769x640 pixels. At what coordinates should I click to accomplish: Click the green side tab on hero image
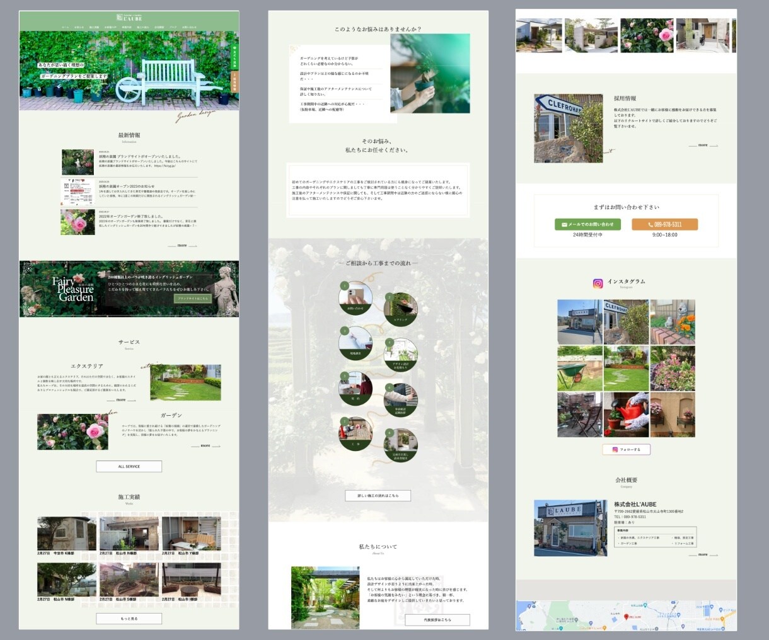pos(234,56)
